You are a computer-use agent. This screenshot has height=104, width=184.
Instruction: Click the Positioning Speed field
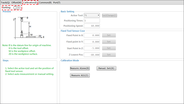click(x=92, y=26)
